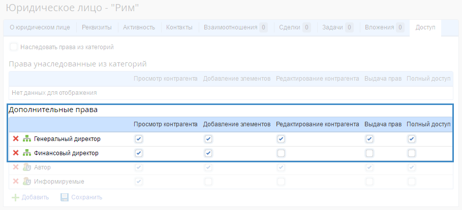Uncheck Полный доступ for Генеральный директор
Viewport: 462px width, 210px height.
click(x=412, y=139)
